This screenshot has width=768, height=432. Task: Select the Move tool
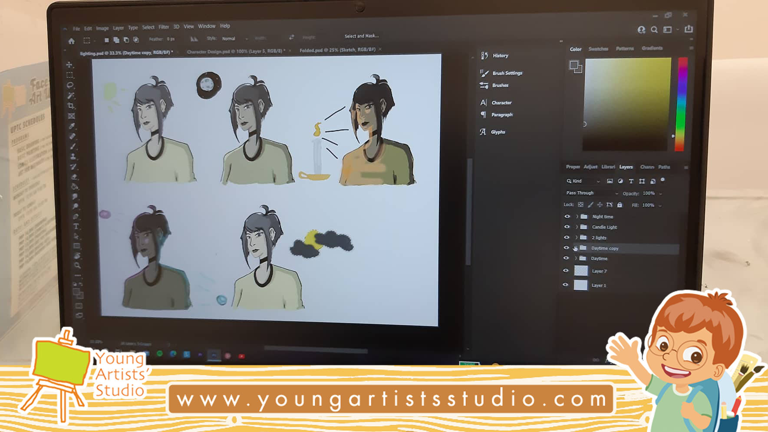coord(69,65)
